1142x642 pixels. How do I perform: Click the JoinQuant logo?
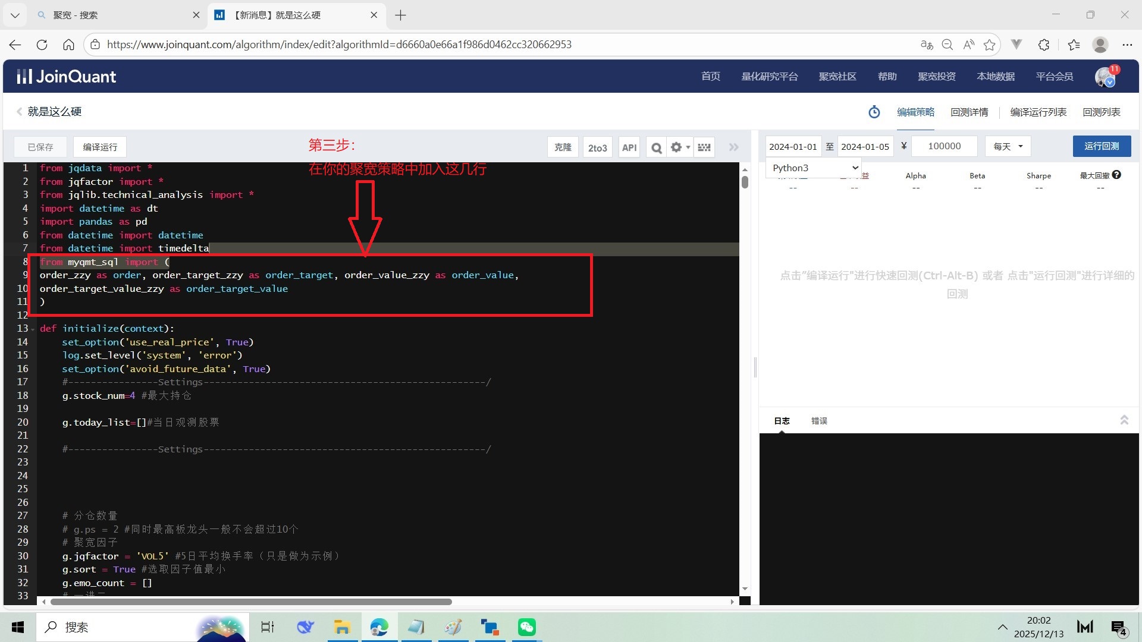point(67,77)
